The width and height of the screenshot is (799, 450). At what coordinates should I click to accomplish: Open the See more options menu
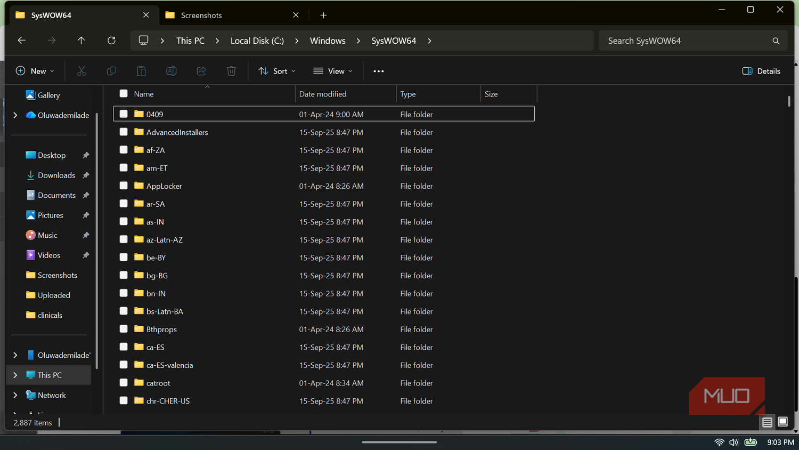click(x=379, y=71)
